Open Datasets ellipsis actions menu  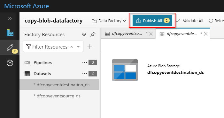[x=84, y=74]
